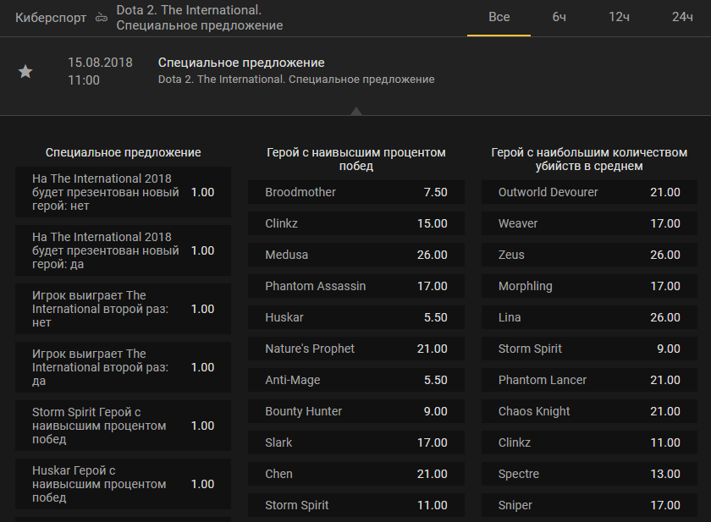The width and height of the screenshot is (711, 522).
Task: Open the 24ч time filter tab
Action: pos(682,17)
